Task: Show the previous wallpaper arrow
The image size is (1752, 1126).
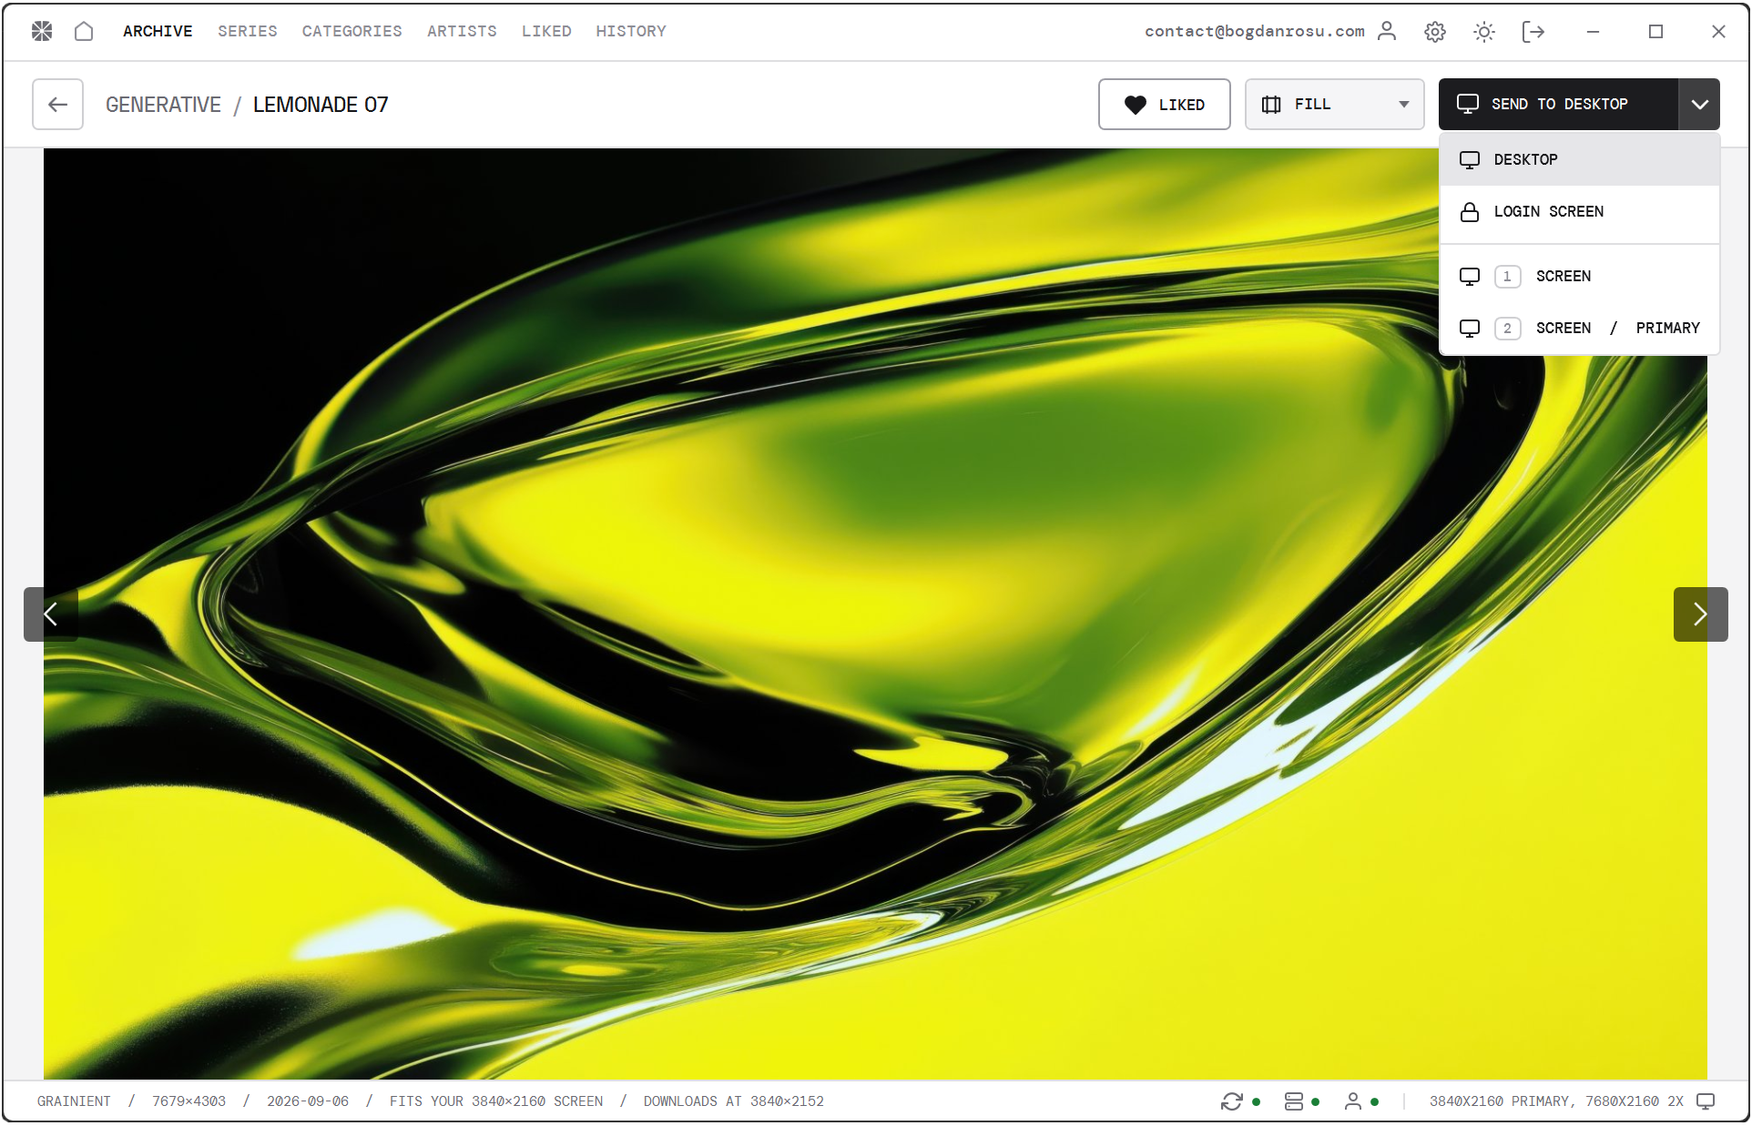Action: [x=51, y=614]
